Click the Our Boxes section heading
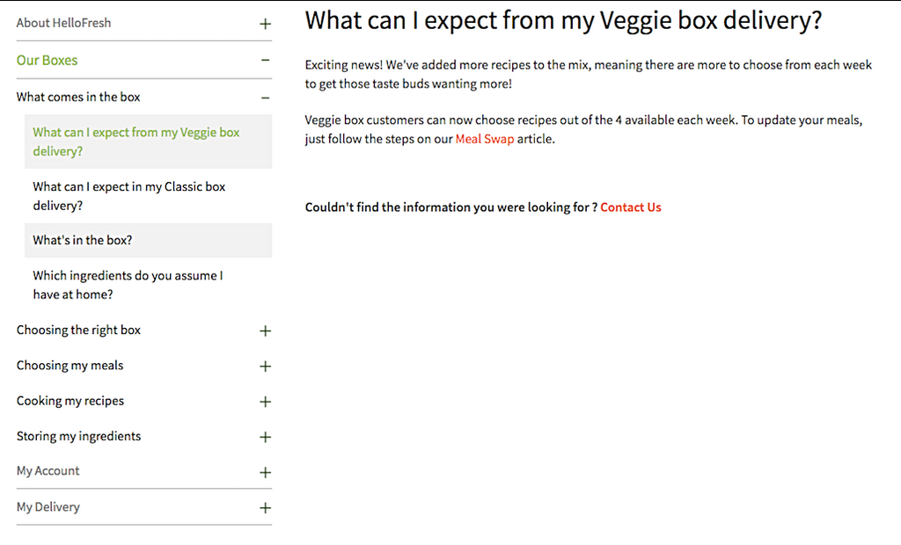Image resolution: width=901 pixels, height=545 pixels. pyautogui.click(x=47, y=61)
